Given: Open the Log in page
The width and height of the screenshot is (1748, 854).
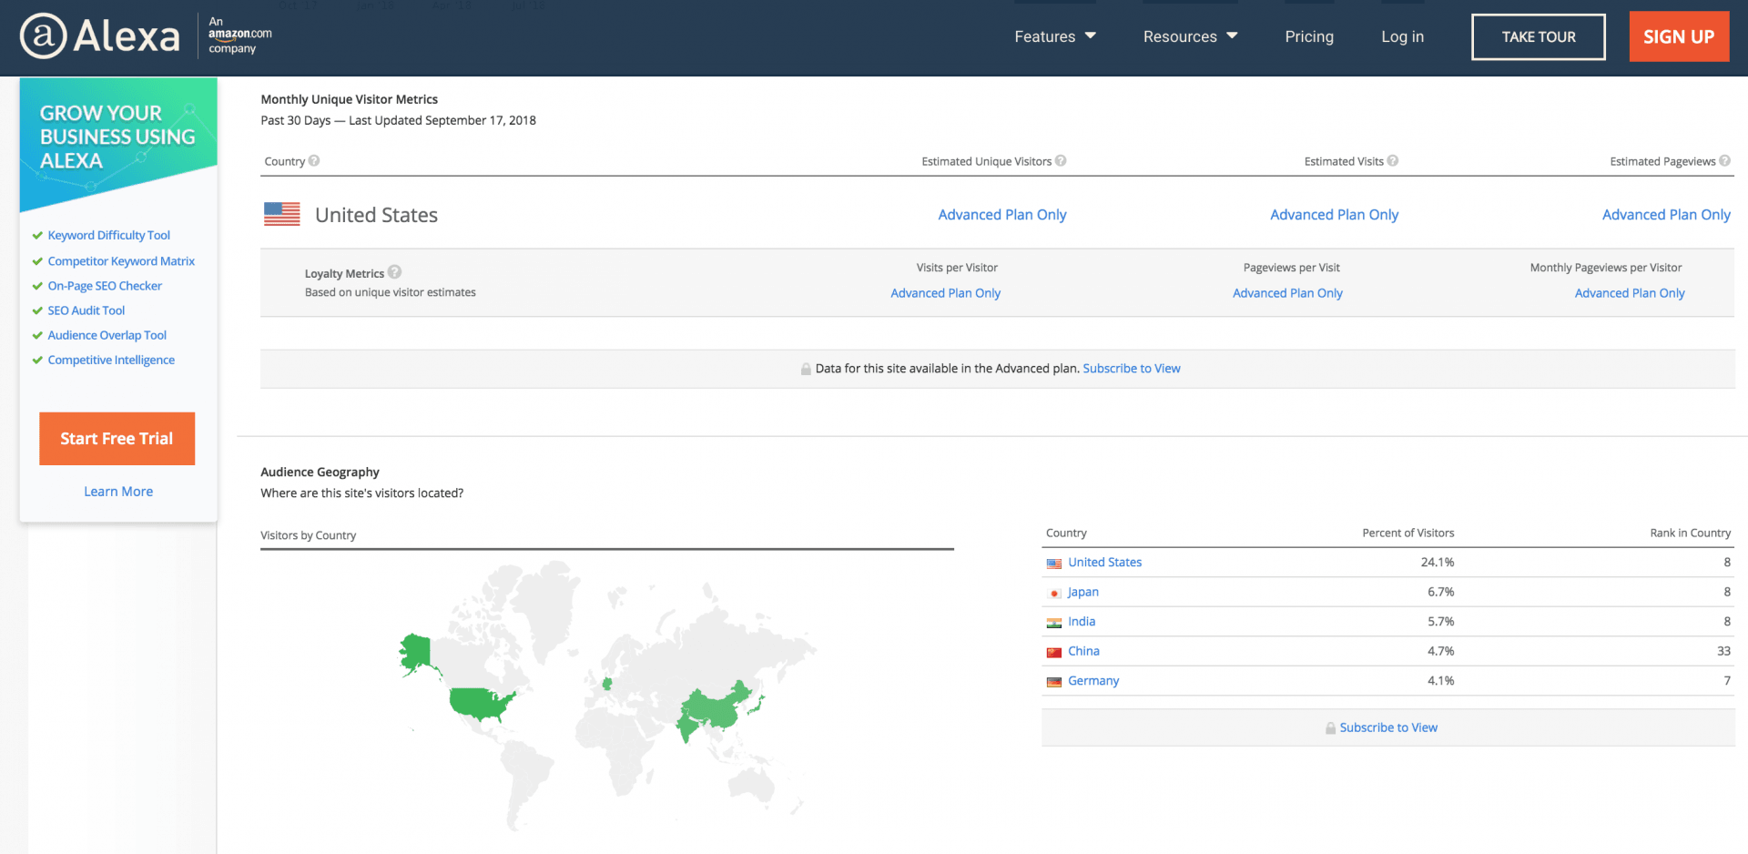Looking at the screenshot, I should point(1402,36).
